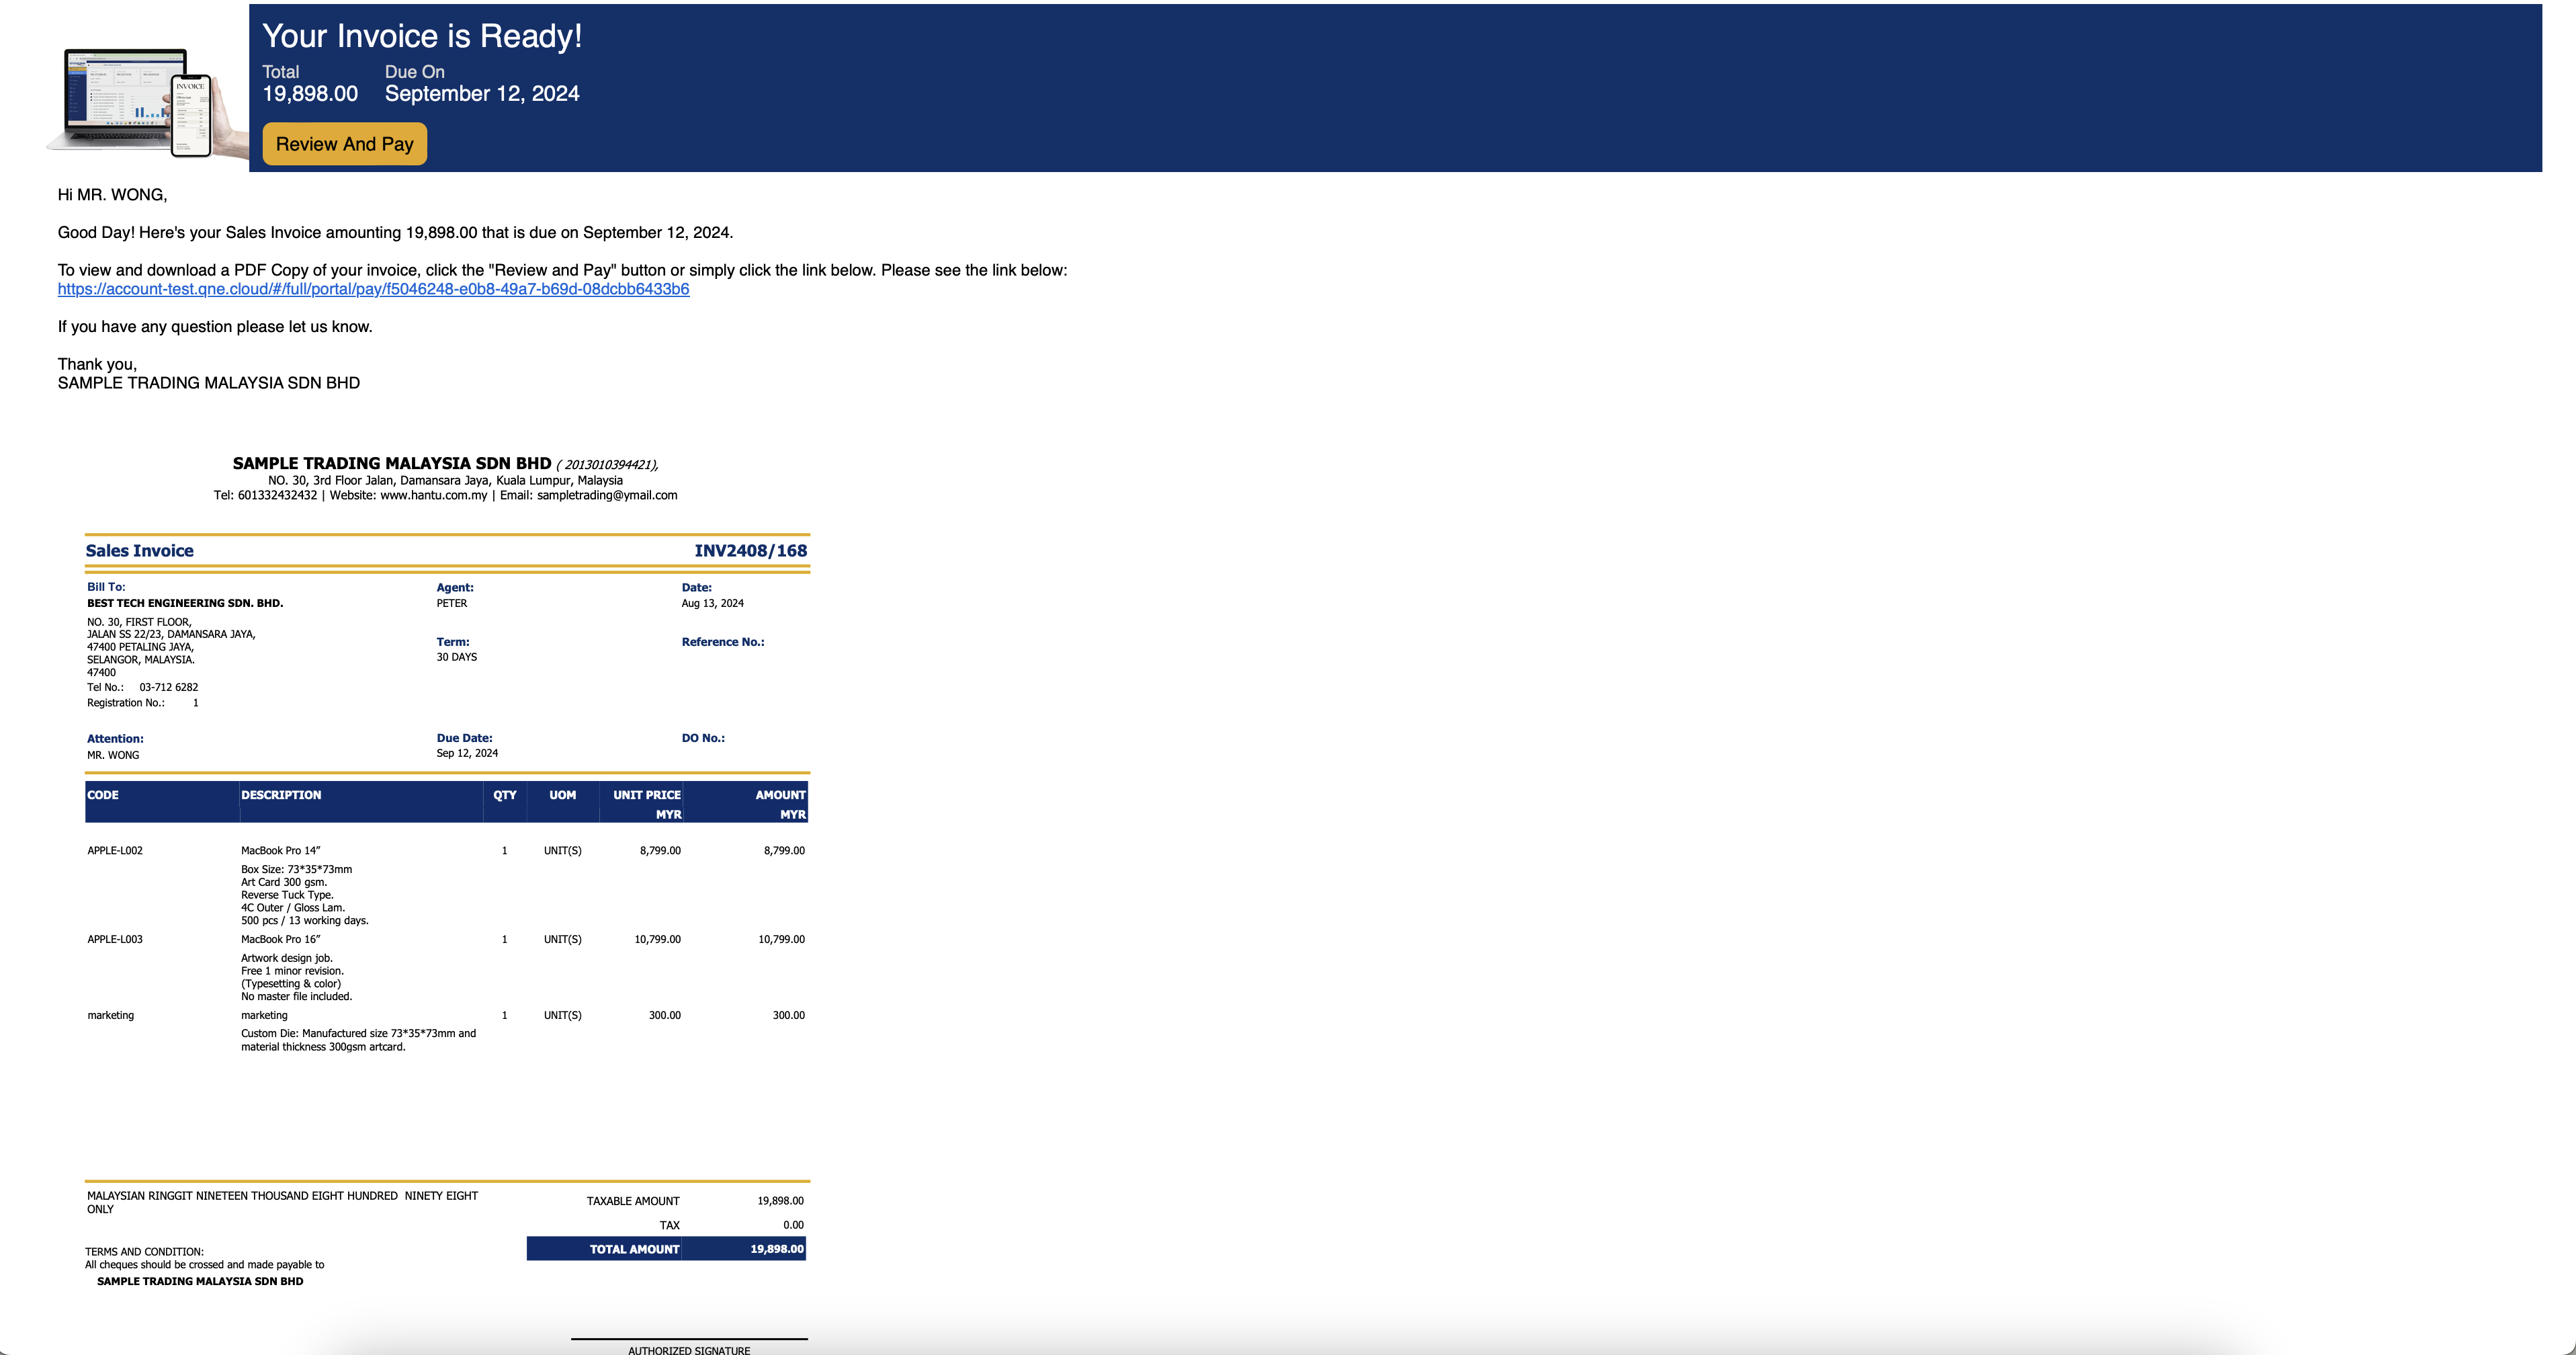Select invoice number INV2408/168
The width and height of the screenshot is (2576, 1355).
[750, 551]
